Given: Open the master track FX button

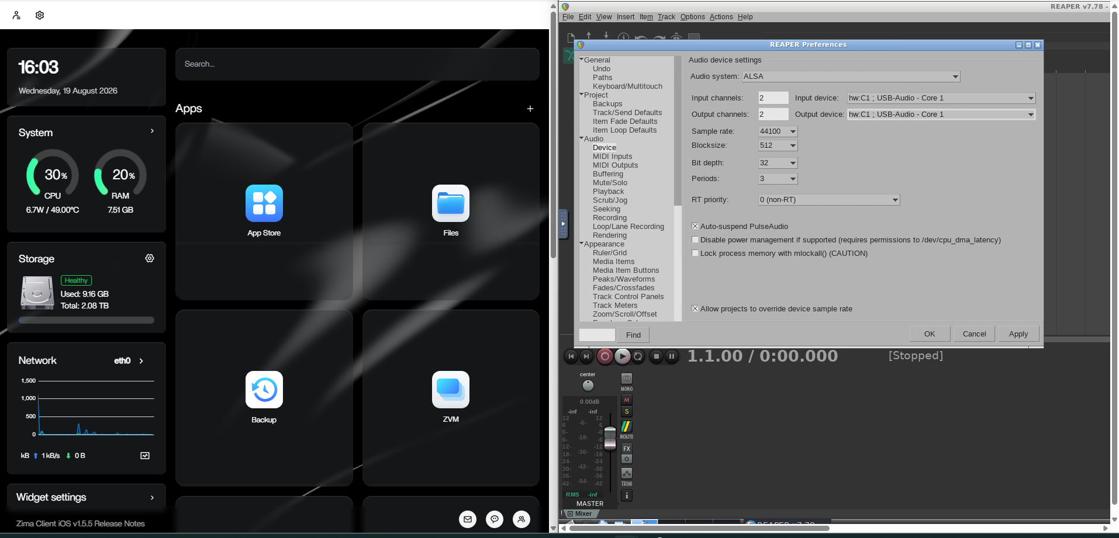Looking at the screenshot, I should click(x=627, y=449).
